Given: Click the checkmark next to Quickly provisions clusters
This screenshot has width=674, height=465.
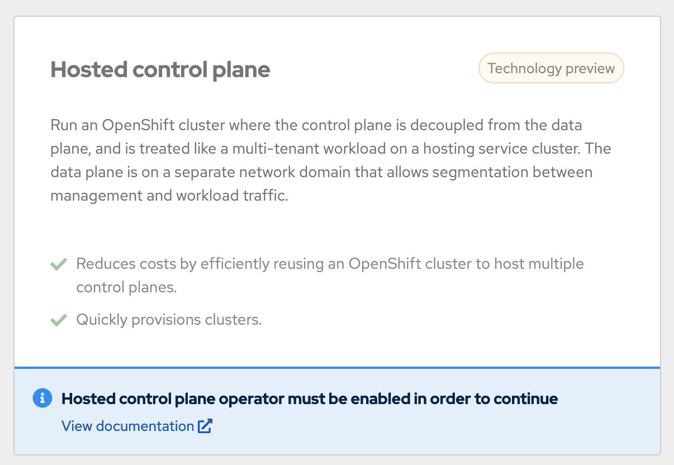Looking at the screenshot, I should click(x=59, y=320).
